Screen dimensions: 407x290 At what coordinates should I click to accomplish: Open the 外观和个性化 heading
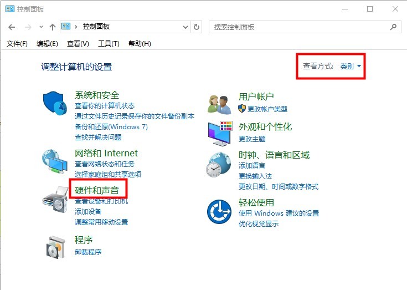pyautogui.click(x=265, y=127)
